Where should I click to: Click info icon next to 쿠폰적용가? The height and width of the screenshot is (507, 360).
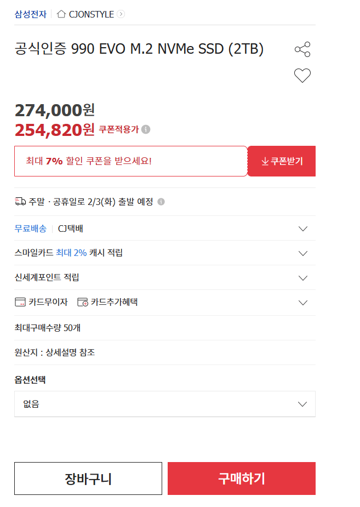(146, 129)
